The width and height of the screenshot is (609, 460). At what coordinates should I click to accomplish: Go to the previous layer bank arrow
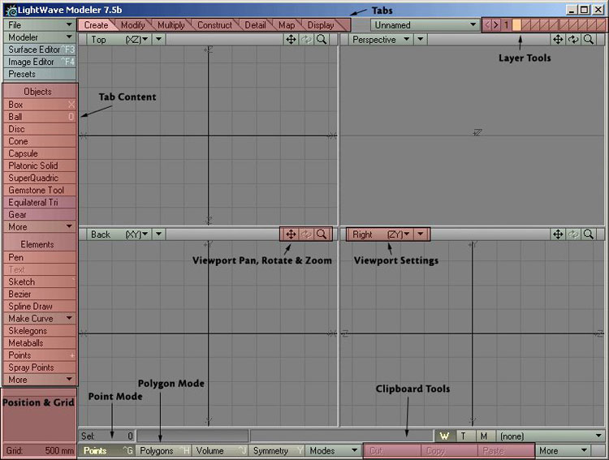point(487,25)
